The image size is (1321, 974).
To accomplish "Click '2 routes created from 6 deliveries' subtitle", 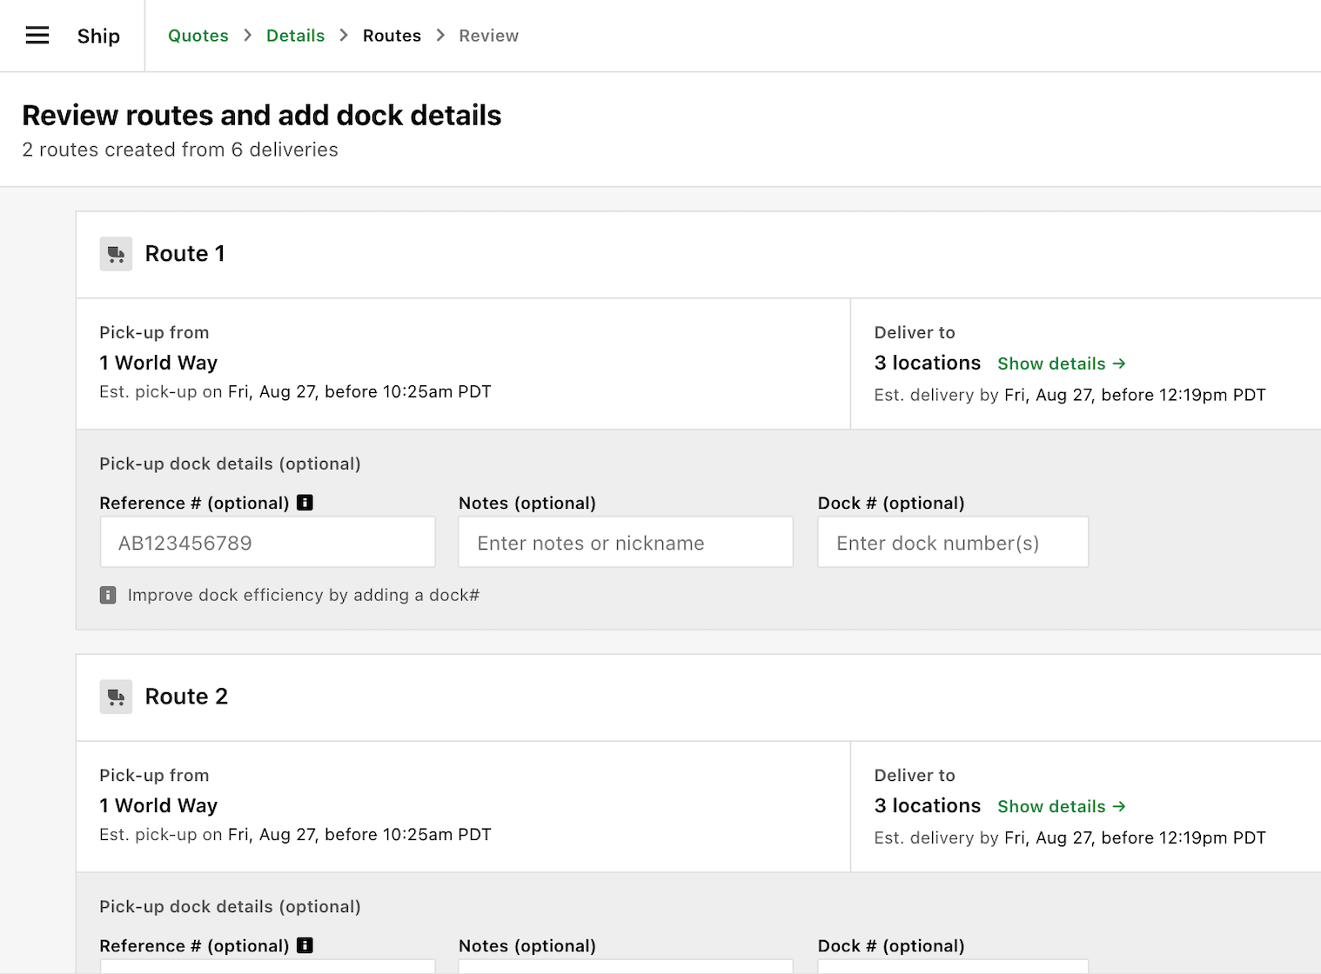I will (x=180, y=150).
